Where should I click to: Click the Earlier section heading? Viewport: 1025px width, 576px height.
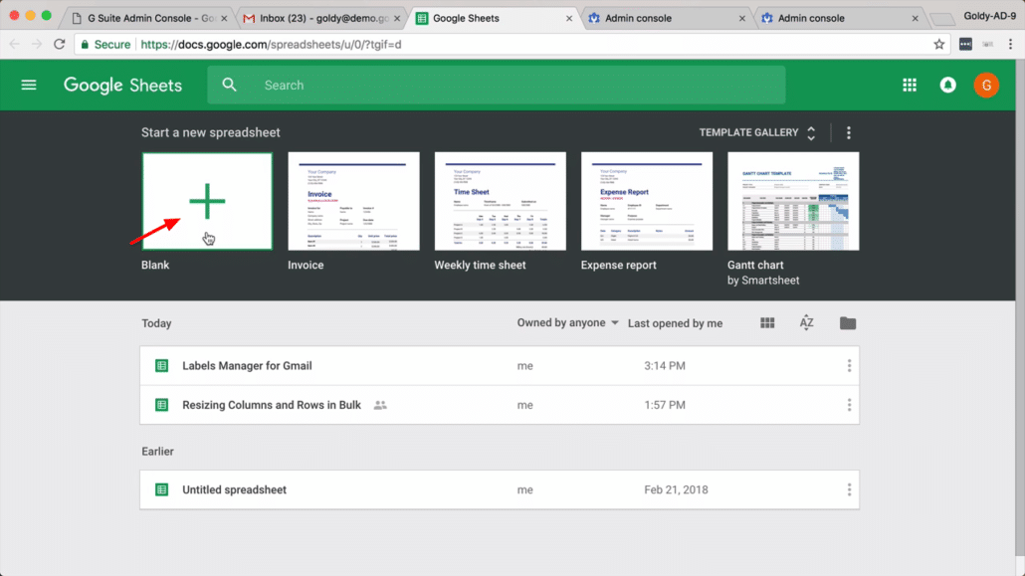point(157,451)
